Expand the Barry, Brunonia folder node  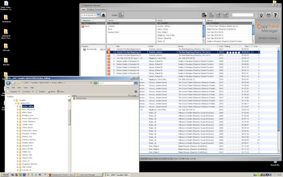pos(17,109)
